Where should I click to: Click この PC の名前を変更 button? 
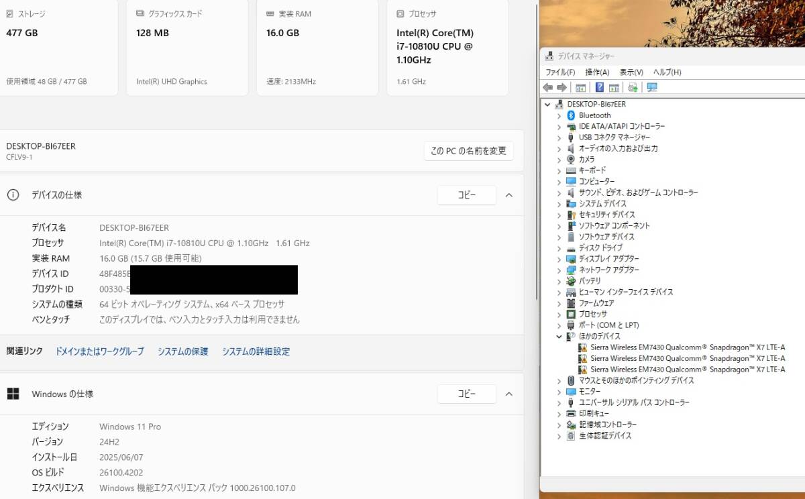pyautogui.click(x=468, y=151)
